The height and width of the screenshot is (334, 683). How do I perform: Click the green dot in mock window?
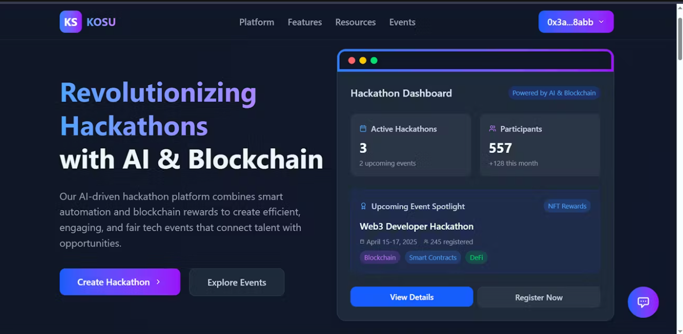(x=374, y=60)
